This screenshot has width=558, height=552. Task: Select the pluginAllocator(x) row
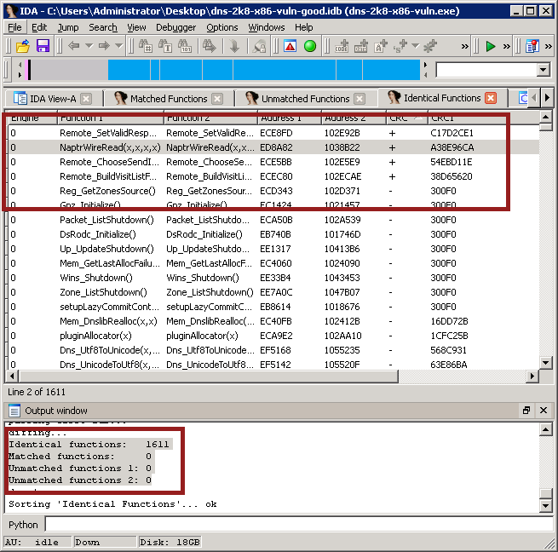[273, 336]
